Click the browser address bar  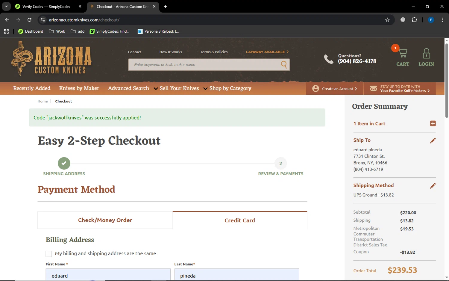point(216,20)
